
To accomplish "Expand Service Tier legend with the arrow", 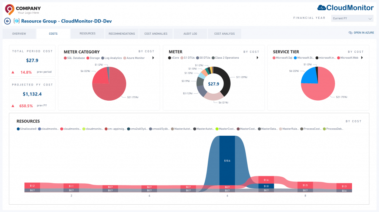I will (362, 58).
